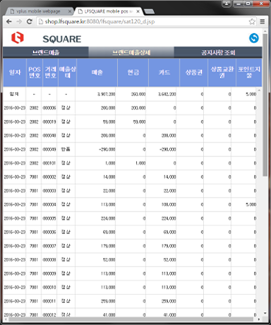Click the browser back arrow button
The width and height of the screenshot is (271, 325).
tap(9, 22)
